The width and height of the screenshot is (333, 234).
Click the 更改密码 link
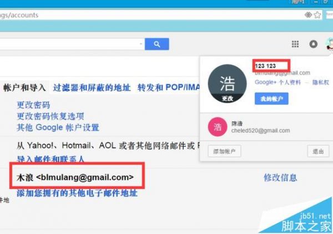(x=33, y=105)
